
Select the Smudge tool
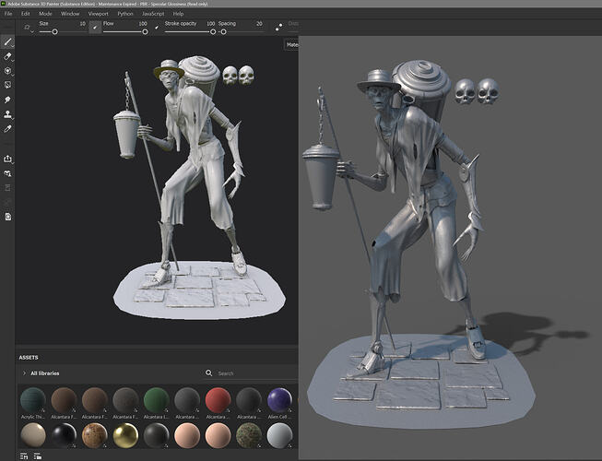click(8, 100)
